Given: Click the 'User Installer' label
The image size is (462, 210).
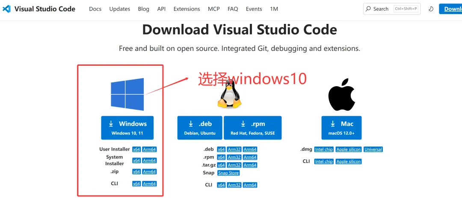Looking at the screenshot, I should coord(115,149).
